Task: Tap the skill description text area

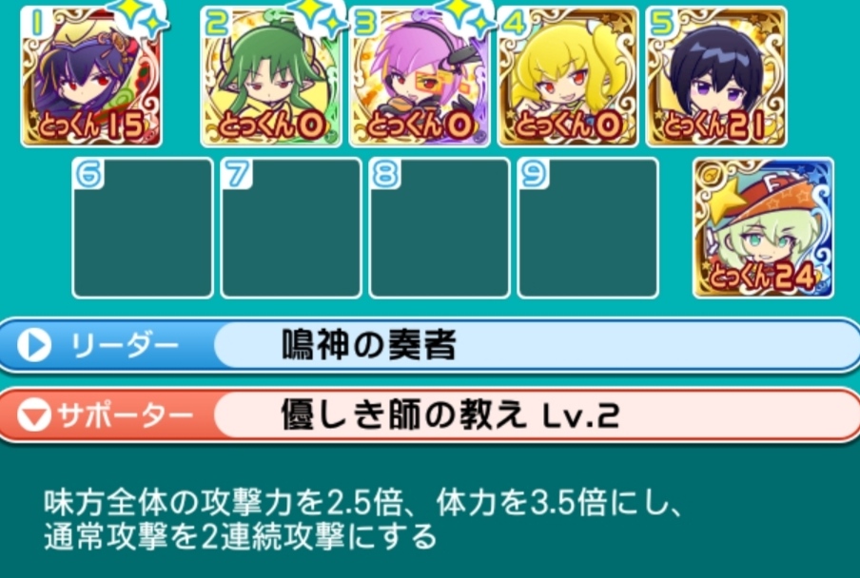Action: 363,519
